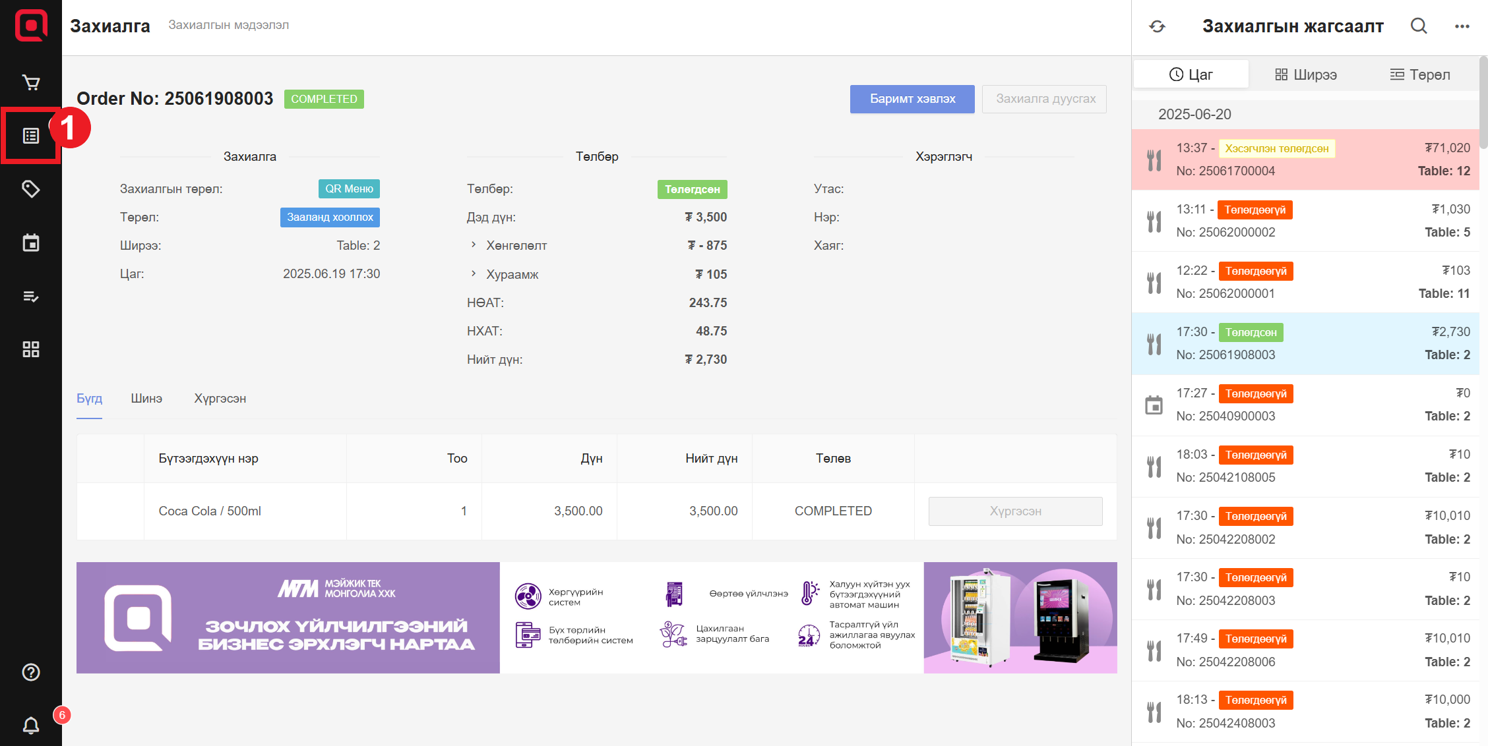
Task: Click the checklist sidebar icon
Action: [x=31, y=296]
